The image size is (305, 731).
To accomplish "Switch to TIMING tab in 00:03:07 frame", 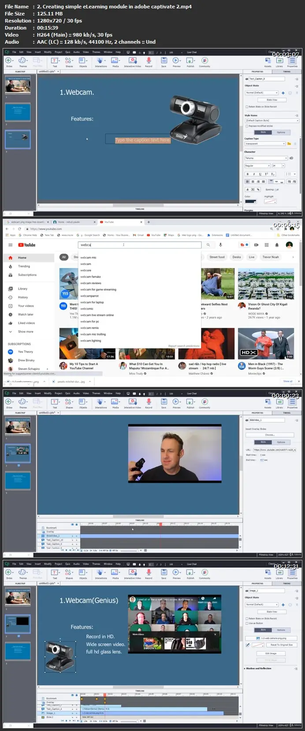I will pyautogui.click(x=287, y=71).
